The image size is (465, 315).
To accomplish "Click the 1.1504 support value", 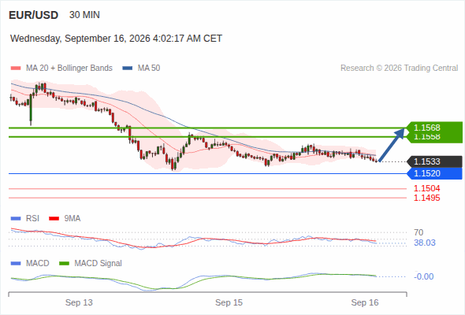I will pyautogui.click(x=426, y=188).
